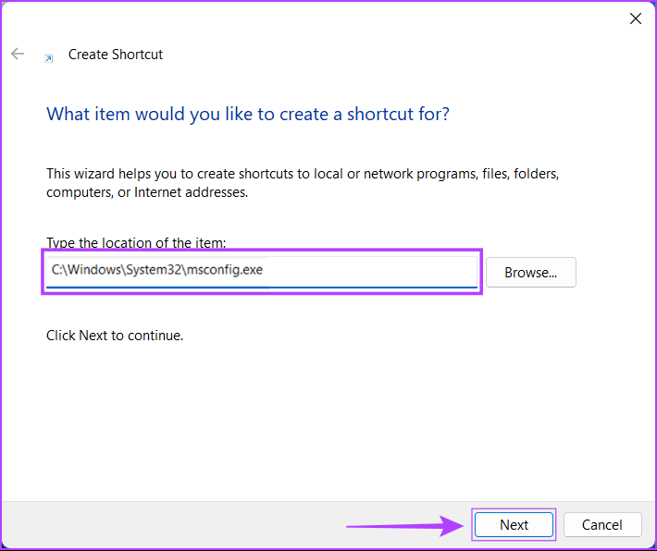The height and width of the screenshot is (551, 657).
Task: Click the item location input field
Action: coord(262,272)
